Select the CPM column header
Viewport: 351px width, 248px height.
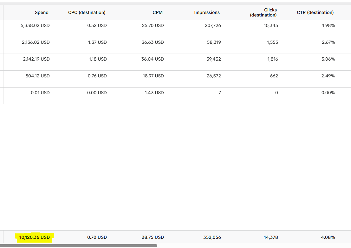[x=158, y=13]
